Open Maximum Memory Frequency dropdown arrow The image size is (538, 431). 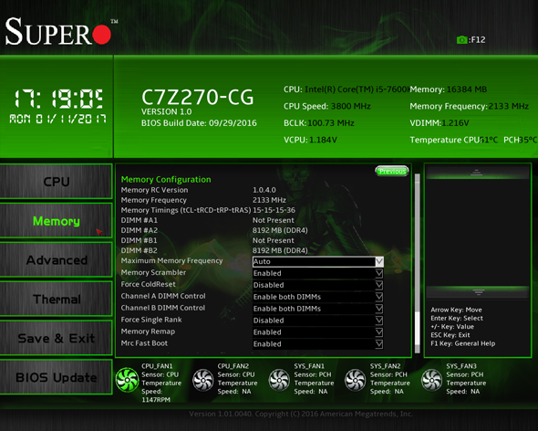tap(379, 262)
